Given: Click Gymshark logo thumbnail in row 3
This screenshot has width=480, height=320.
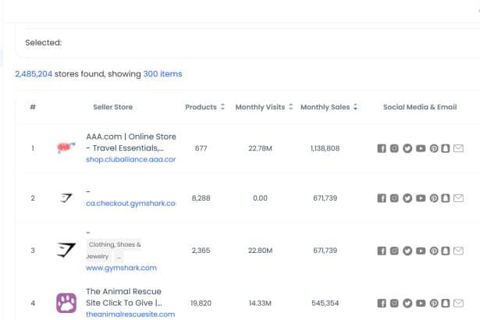Looking at the screenshot, I should coord(66,250).
